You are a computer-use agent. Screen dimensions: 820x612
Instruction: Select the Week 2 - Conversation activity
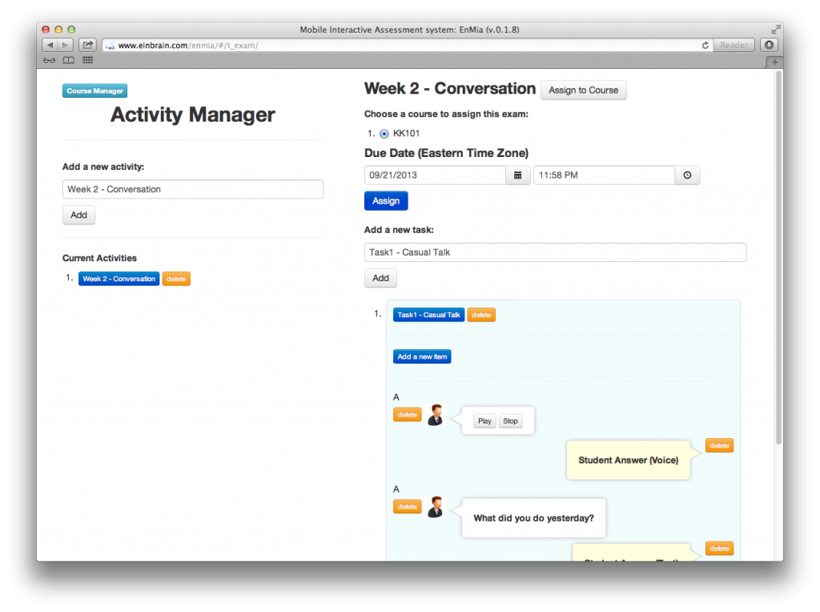pos(119,279)
